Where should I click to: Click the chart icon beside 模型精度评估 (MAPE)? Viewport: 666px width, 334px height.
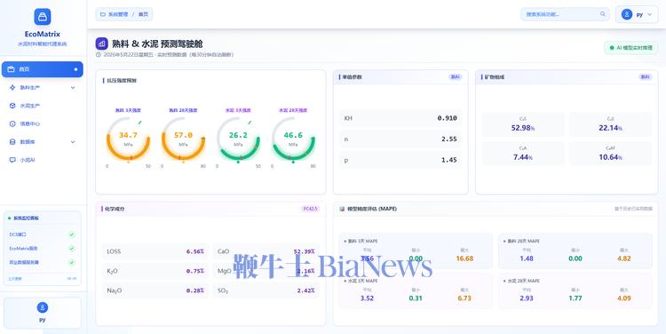(x=343, y=209)
